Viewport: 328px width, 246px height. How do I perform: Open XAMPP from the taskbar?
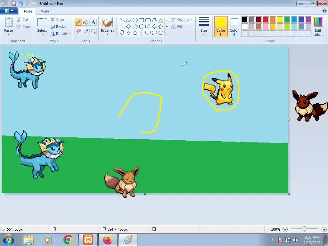pyautogui.click(x=88, y=240)
